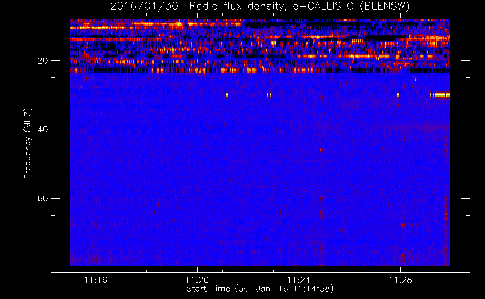Image resolution: width=485 pixels, height=299 pixels.
Task: Click the 40 frequency tick label
Action: (43, 129)
